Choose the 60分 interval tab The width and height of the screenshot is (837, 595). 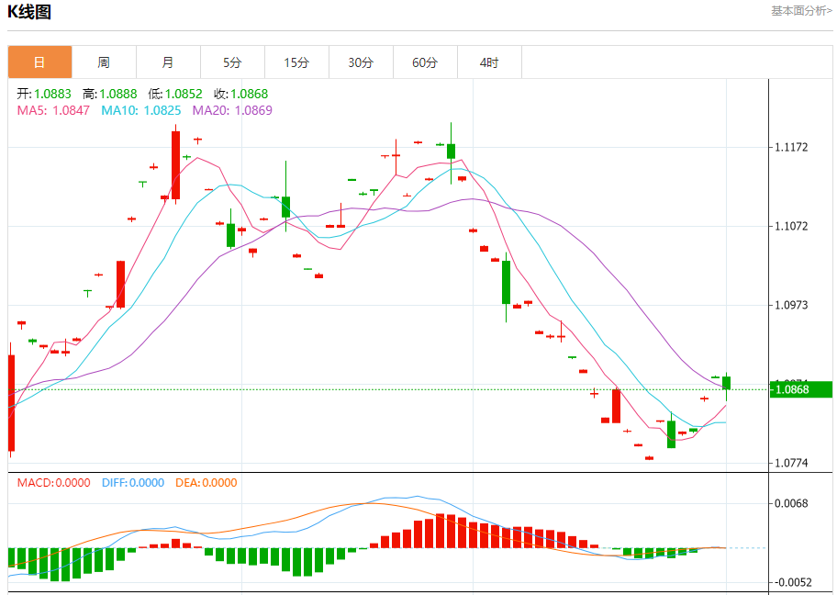coord(425,62)
